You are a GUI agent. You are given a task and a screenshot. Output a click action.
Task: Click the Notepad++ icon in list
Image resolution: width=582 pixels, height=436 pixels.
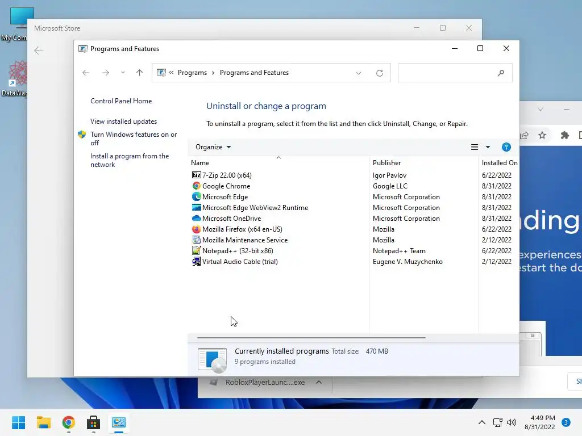[196, 250]
